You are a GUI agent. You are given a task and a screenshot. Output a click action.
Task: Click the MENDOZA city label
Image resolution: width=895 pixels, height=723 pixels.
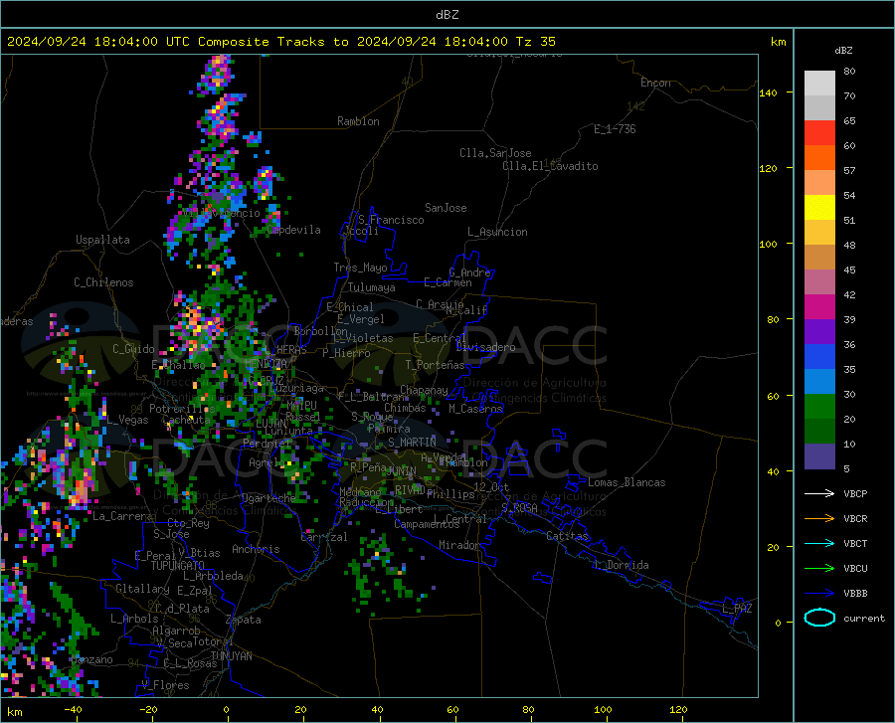pyautogui.click(x=266, y=364)
